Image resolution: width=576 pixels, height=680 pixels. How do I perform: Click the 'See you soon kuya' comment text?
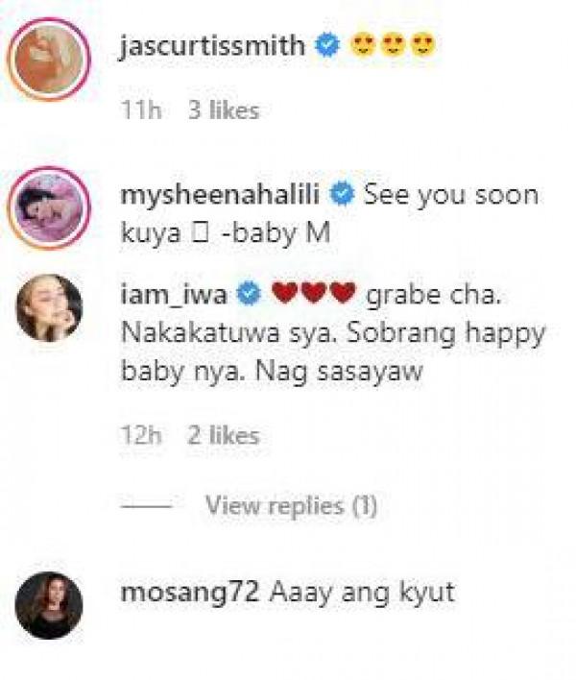tap(329, 214)
